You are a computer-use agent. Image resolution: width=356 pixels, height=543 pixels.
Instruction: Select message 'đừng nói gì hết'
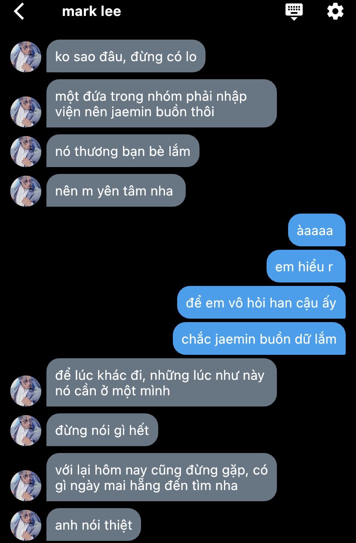[102, 430]
